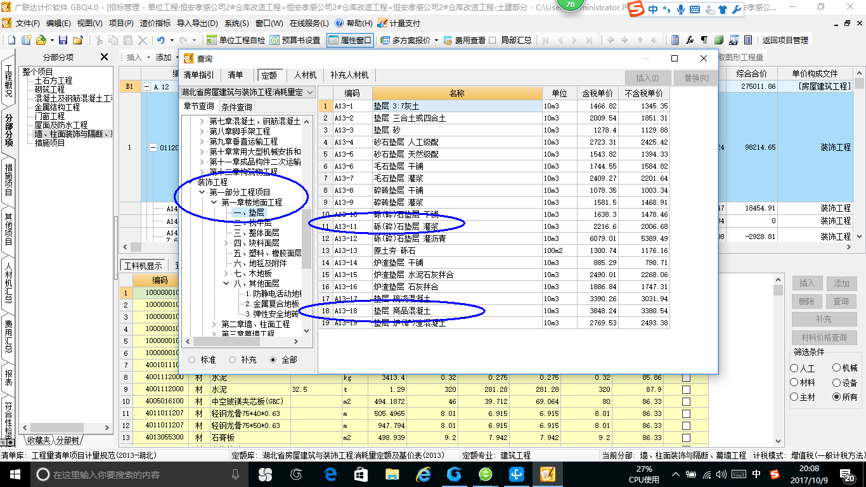Open Windows Start menu

[x=14, y=474]
